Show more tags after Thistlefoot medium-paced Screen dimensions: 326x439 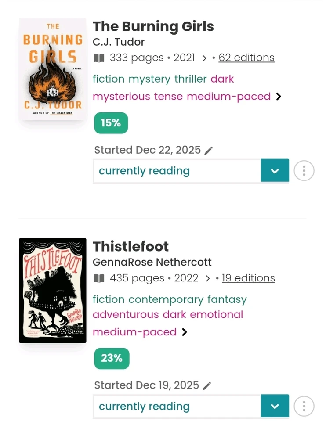pyautogui.click(x=185, y=332)
